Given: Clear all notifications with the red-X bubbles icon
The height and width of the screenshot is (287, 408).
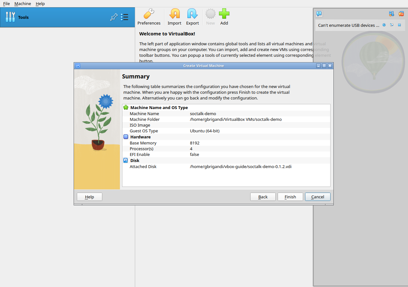Looking at the screenshot, I should point(401,14).
